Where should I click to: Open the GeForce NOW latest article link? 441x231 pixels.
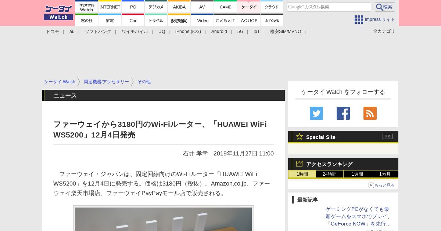point(358,216)
